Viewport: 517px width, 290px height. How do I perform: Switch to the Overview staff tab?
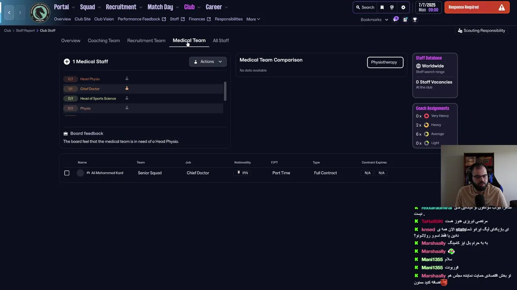click(71, 40)
